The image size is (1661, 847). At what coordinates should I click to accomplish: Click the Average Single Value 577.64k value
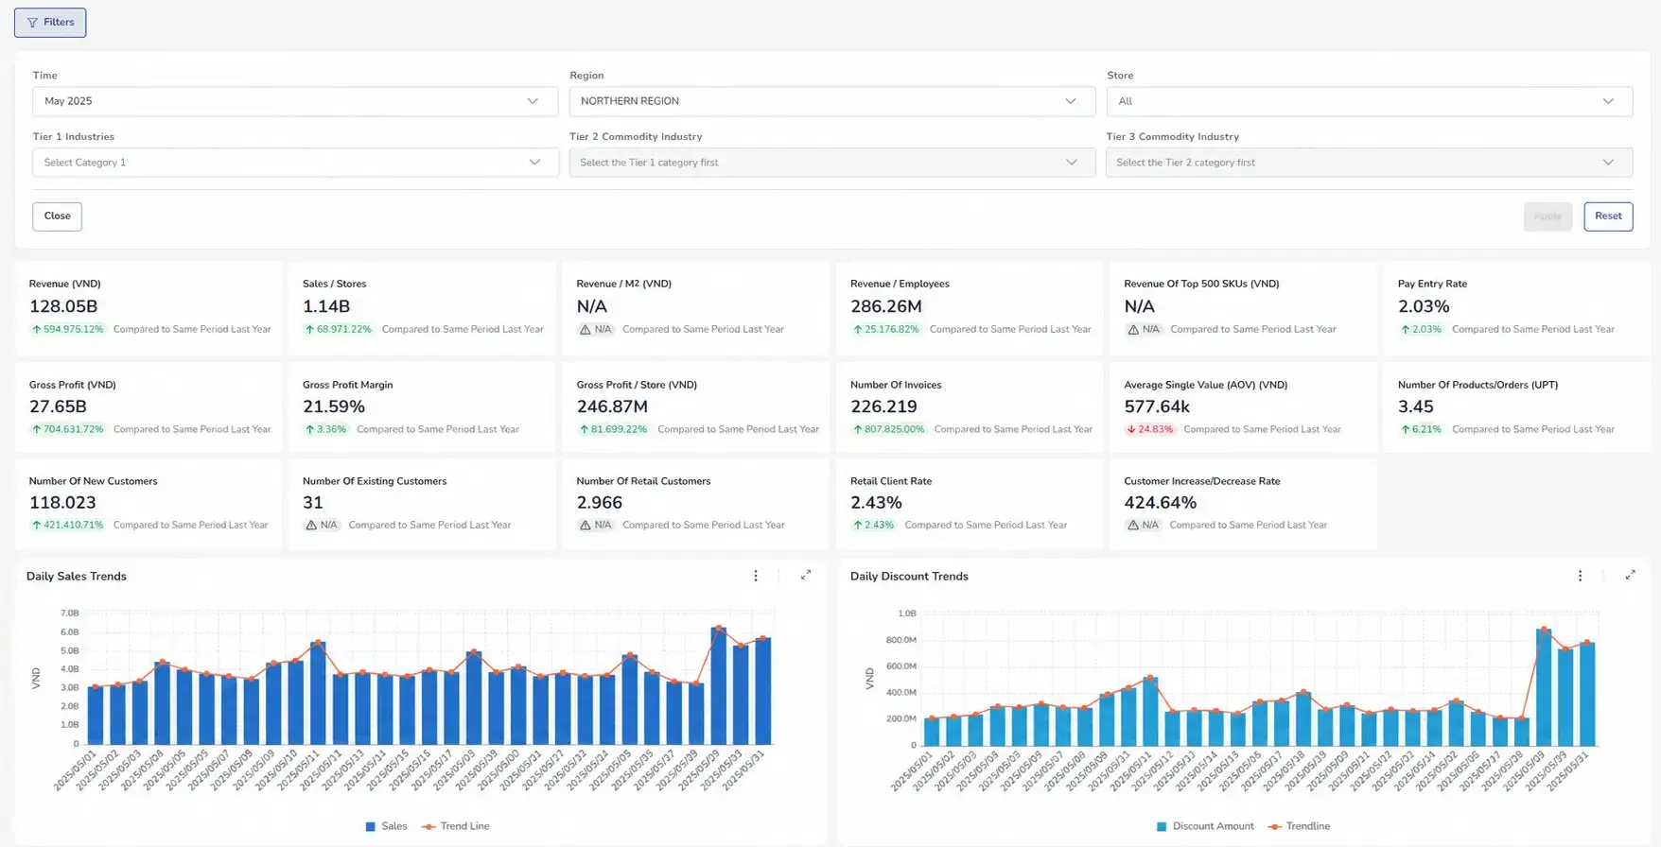[1157, 406]
